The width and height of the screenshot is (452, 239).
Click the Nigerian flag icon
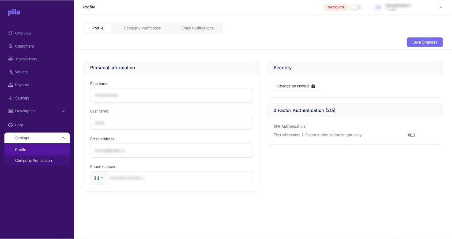pyautogui.click(x=97, y=178)
